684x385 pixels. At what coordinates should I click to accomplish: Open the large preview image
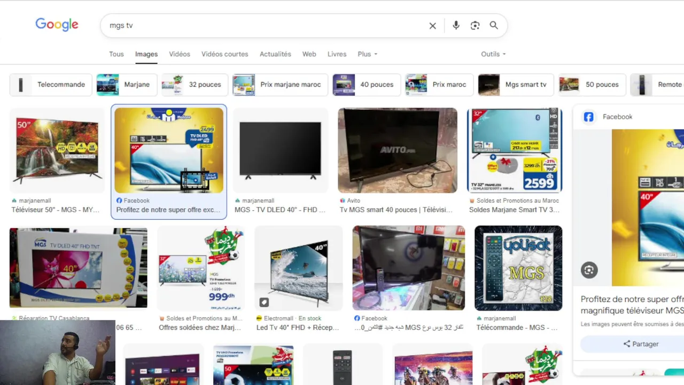(x=648, y=207)
